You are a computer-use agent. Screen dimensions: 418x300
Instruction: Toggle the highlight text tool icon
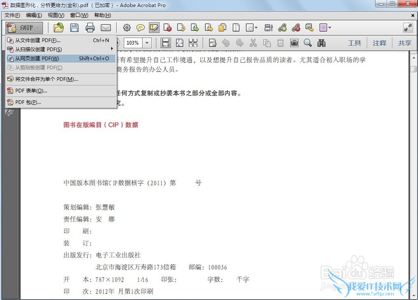tap(154, 28)
